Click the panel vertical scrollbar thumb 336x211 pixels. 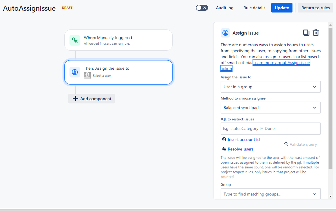point(330,98)
